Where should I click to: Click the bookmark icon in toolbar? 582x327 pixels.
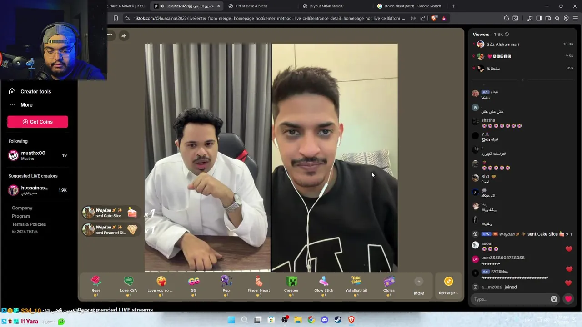point(115,18)
